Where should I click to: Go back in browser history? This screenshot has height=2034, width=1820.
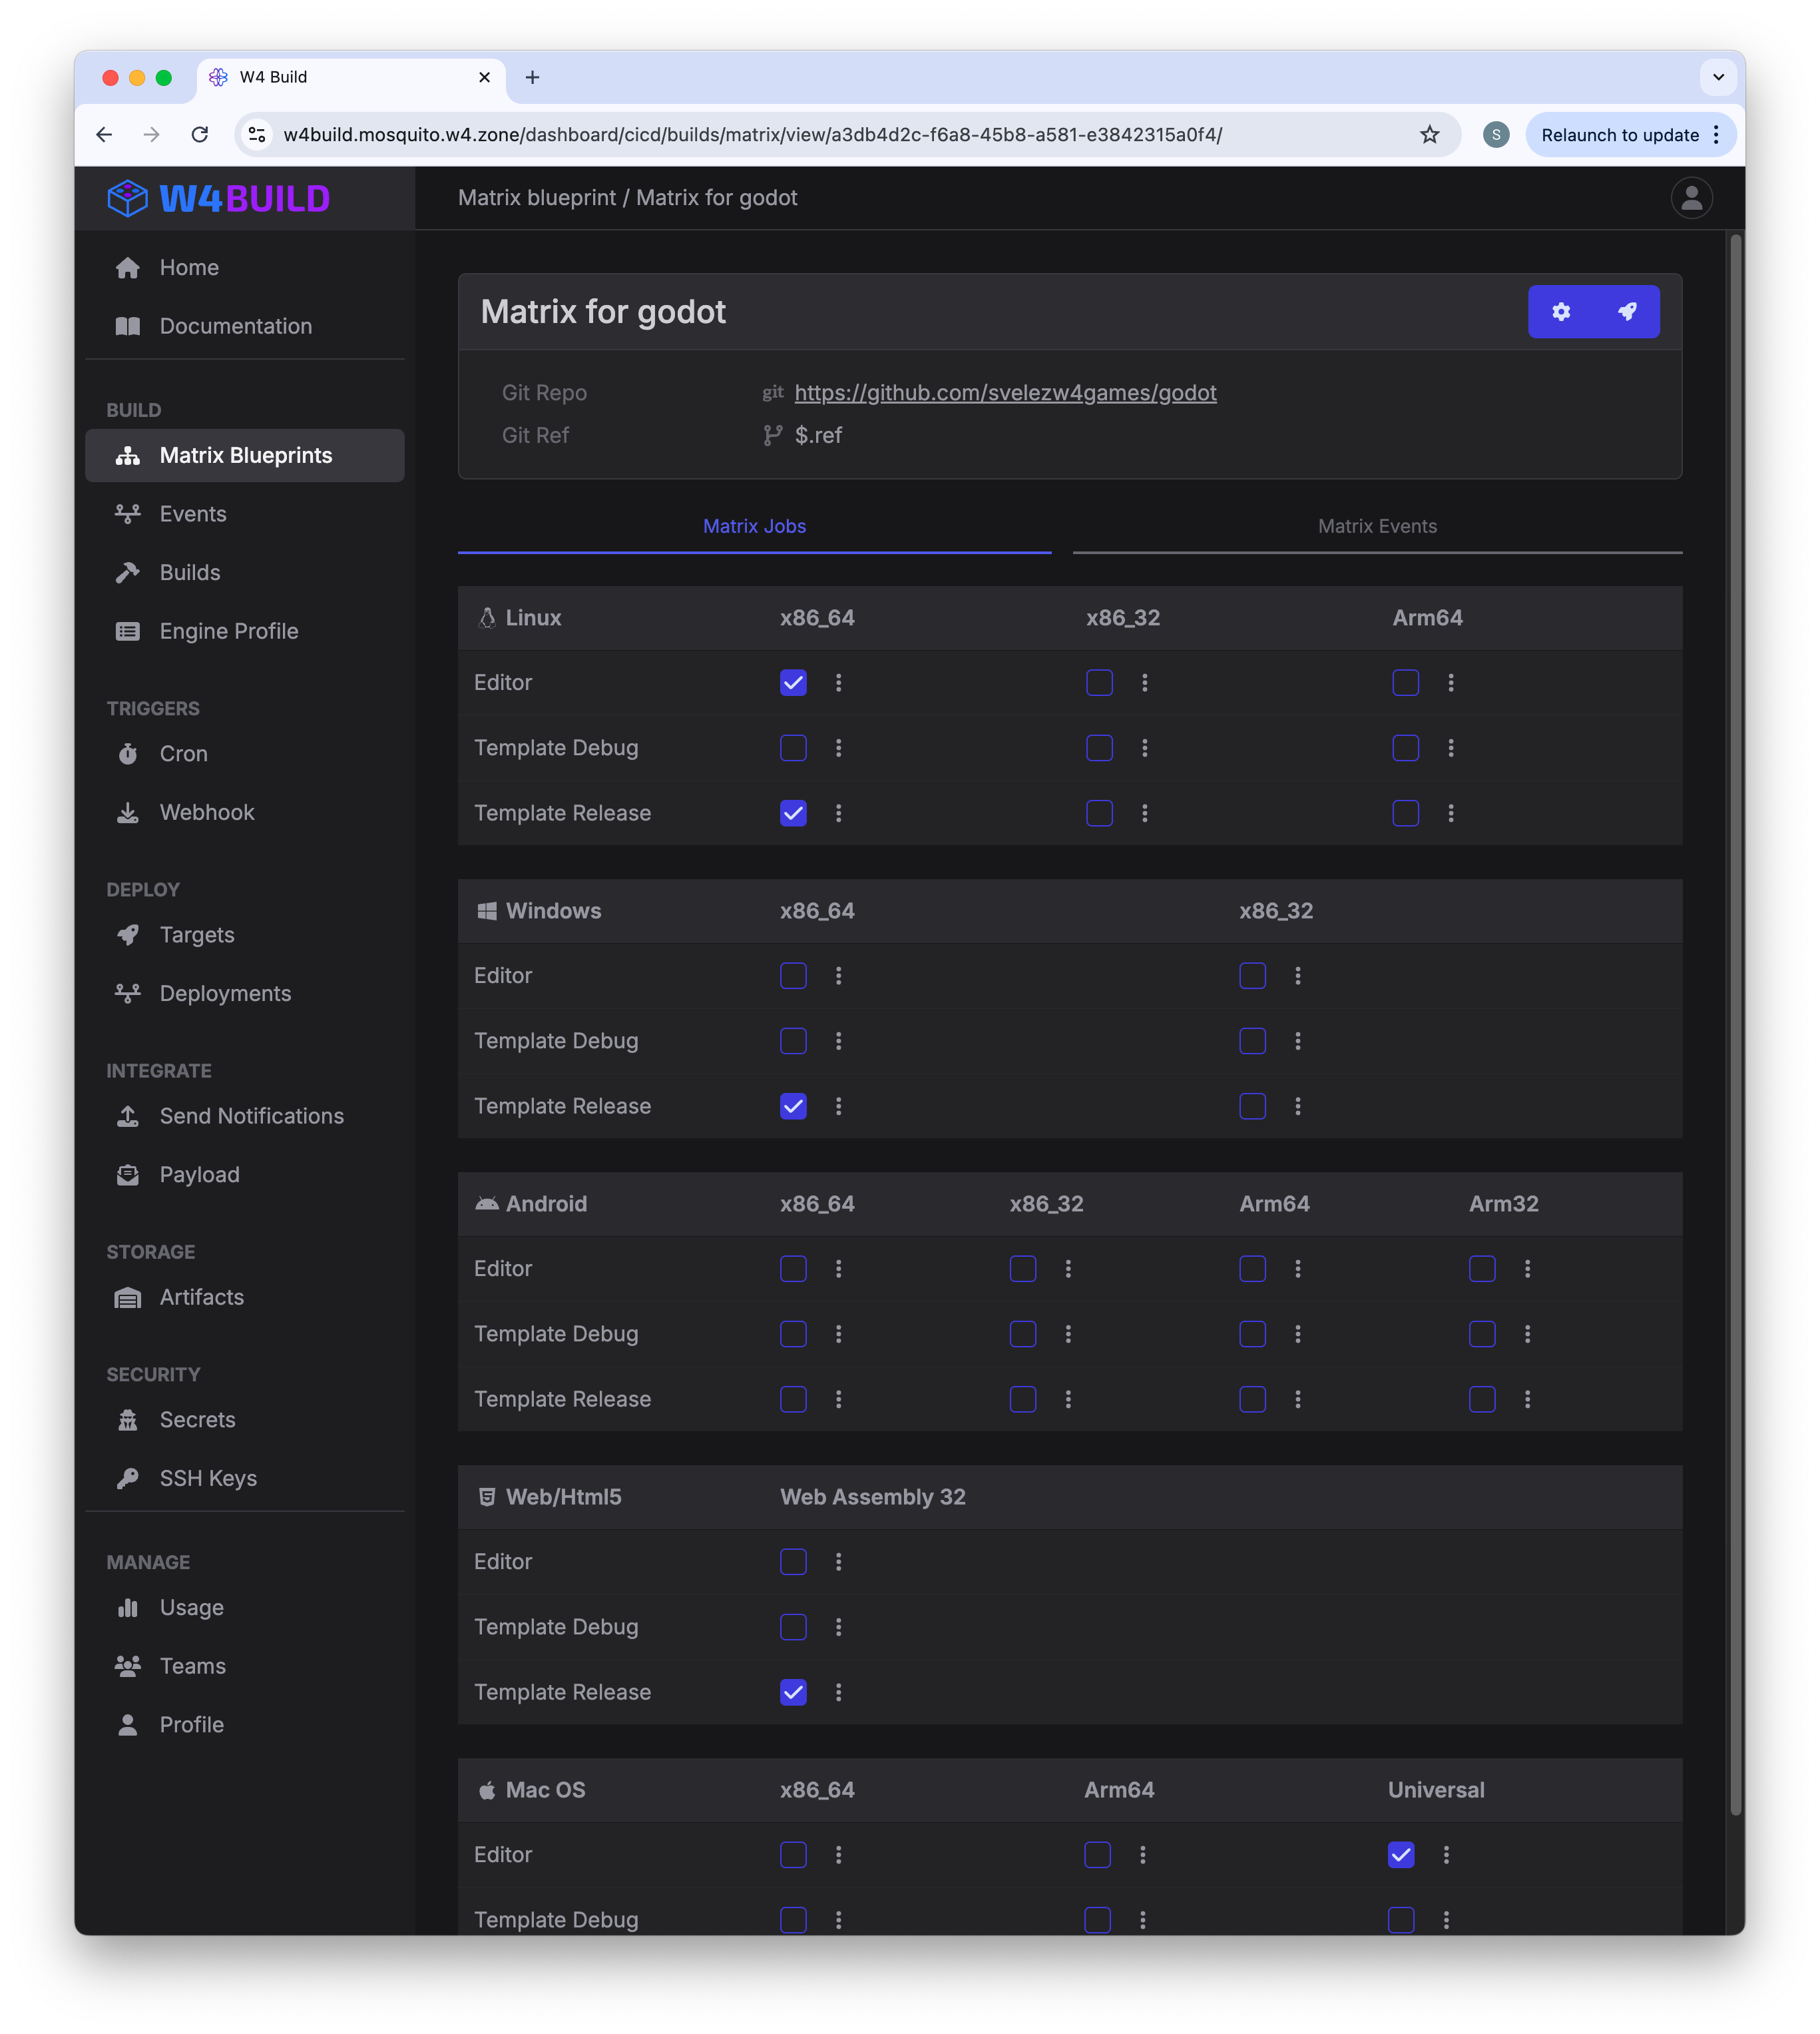click(x=104, y=135)
